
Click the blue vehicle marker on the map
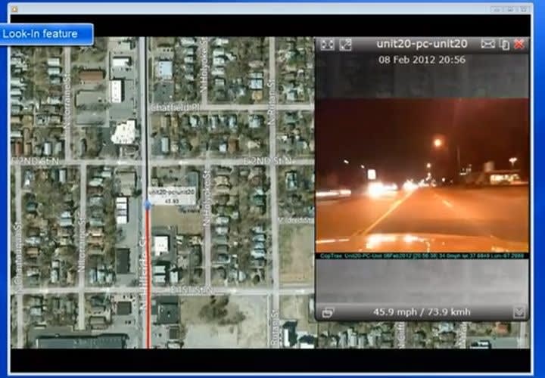tap(148, 204)
